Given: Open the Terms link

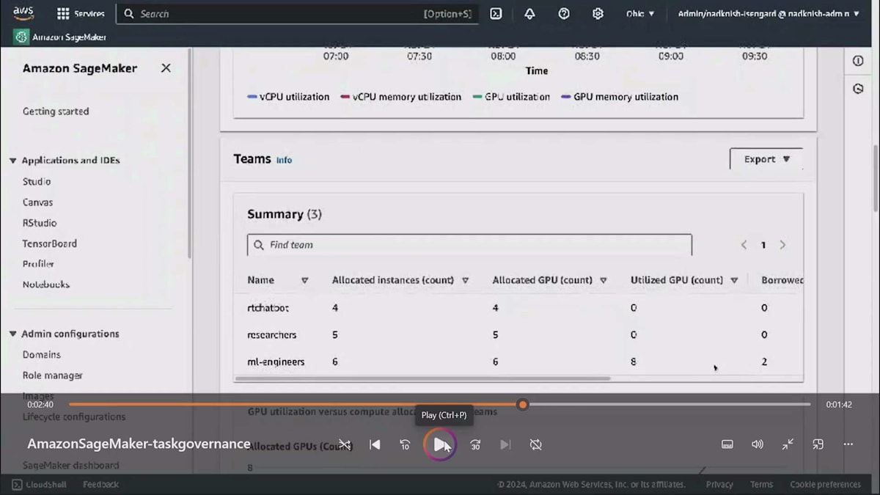Looking at the screenshot, I should (x=761, y=485).
